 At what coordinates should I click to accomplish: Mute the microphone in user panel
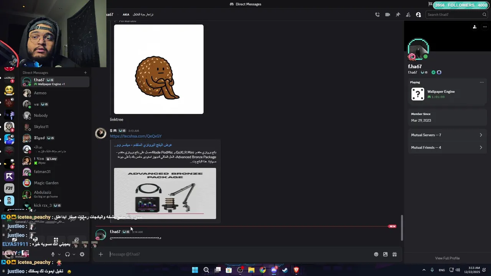coord(53,254)
